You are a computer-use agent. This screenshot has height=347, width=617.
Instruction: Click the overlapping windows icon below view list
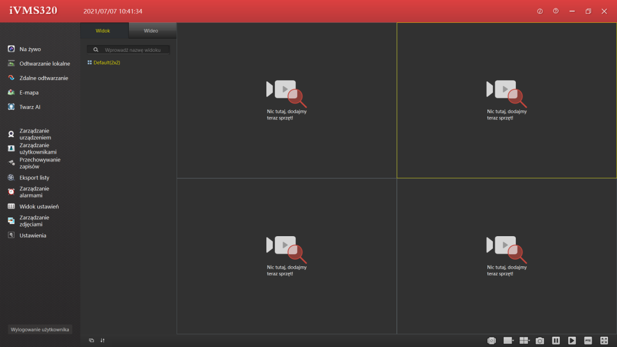tap(92, 340)
